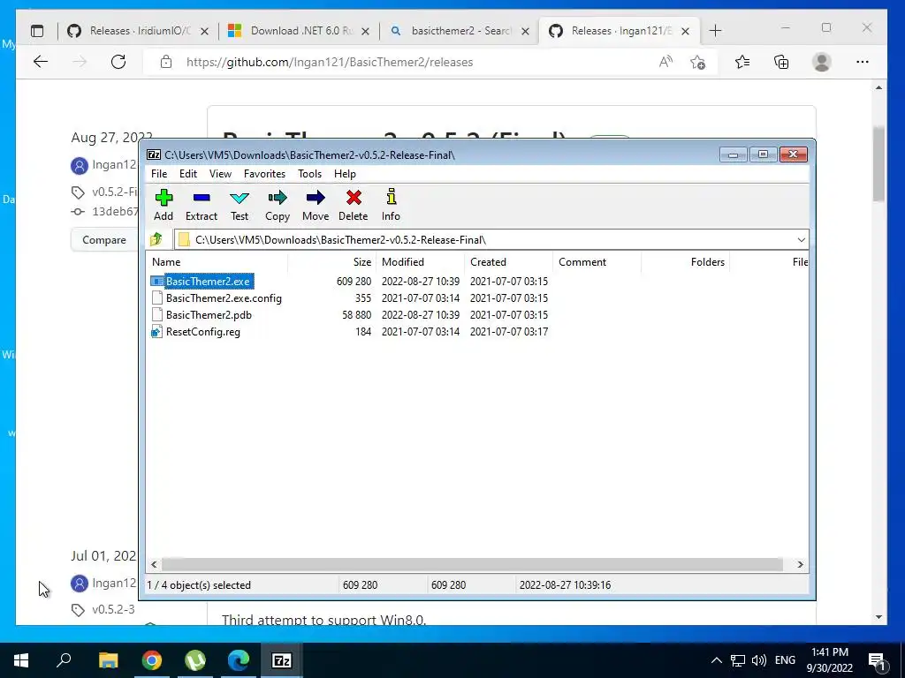The height and width of the screenshot is (678, 905).
Task: Add this page to favorites
Action: (698, 62)
